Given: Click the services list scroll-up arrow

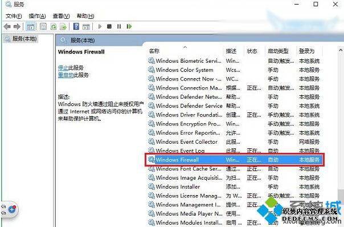Looking at the screenshot, I should [x=341, y=50].
